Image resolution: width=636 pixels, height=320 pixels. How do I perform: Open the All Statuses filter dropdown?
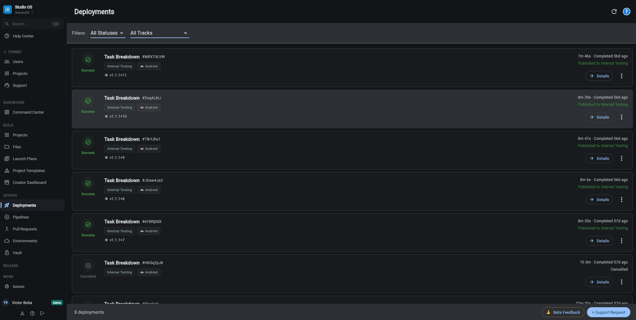pyautogui.click(x=107, y=33)
